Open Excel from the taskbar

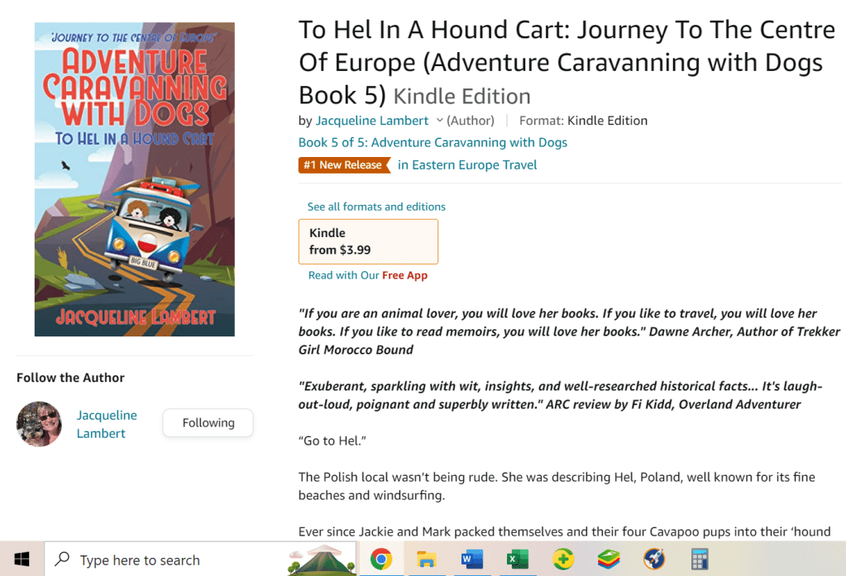point(518,559)
